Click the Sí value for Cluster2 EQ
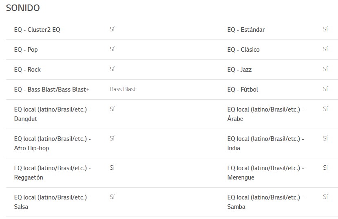 coord(112,29)
